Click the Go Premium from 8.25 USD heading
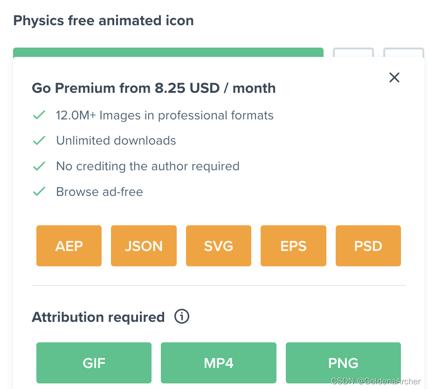 (153, 88)
